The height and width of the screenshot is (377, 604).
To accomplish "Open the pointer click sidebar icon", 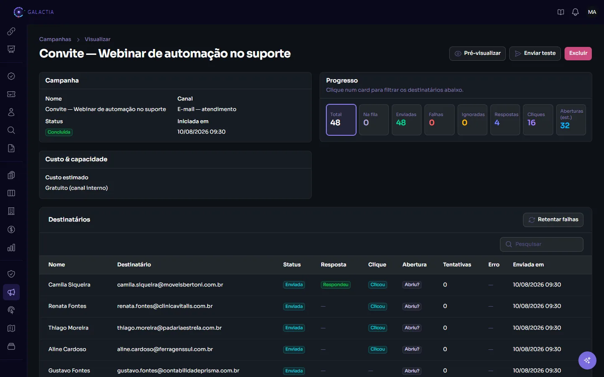I will click(x=11, y=310).
